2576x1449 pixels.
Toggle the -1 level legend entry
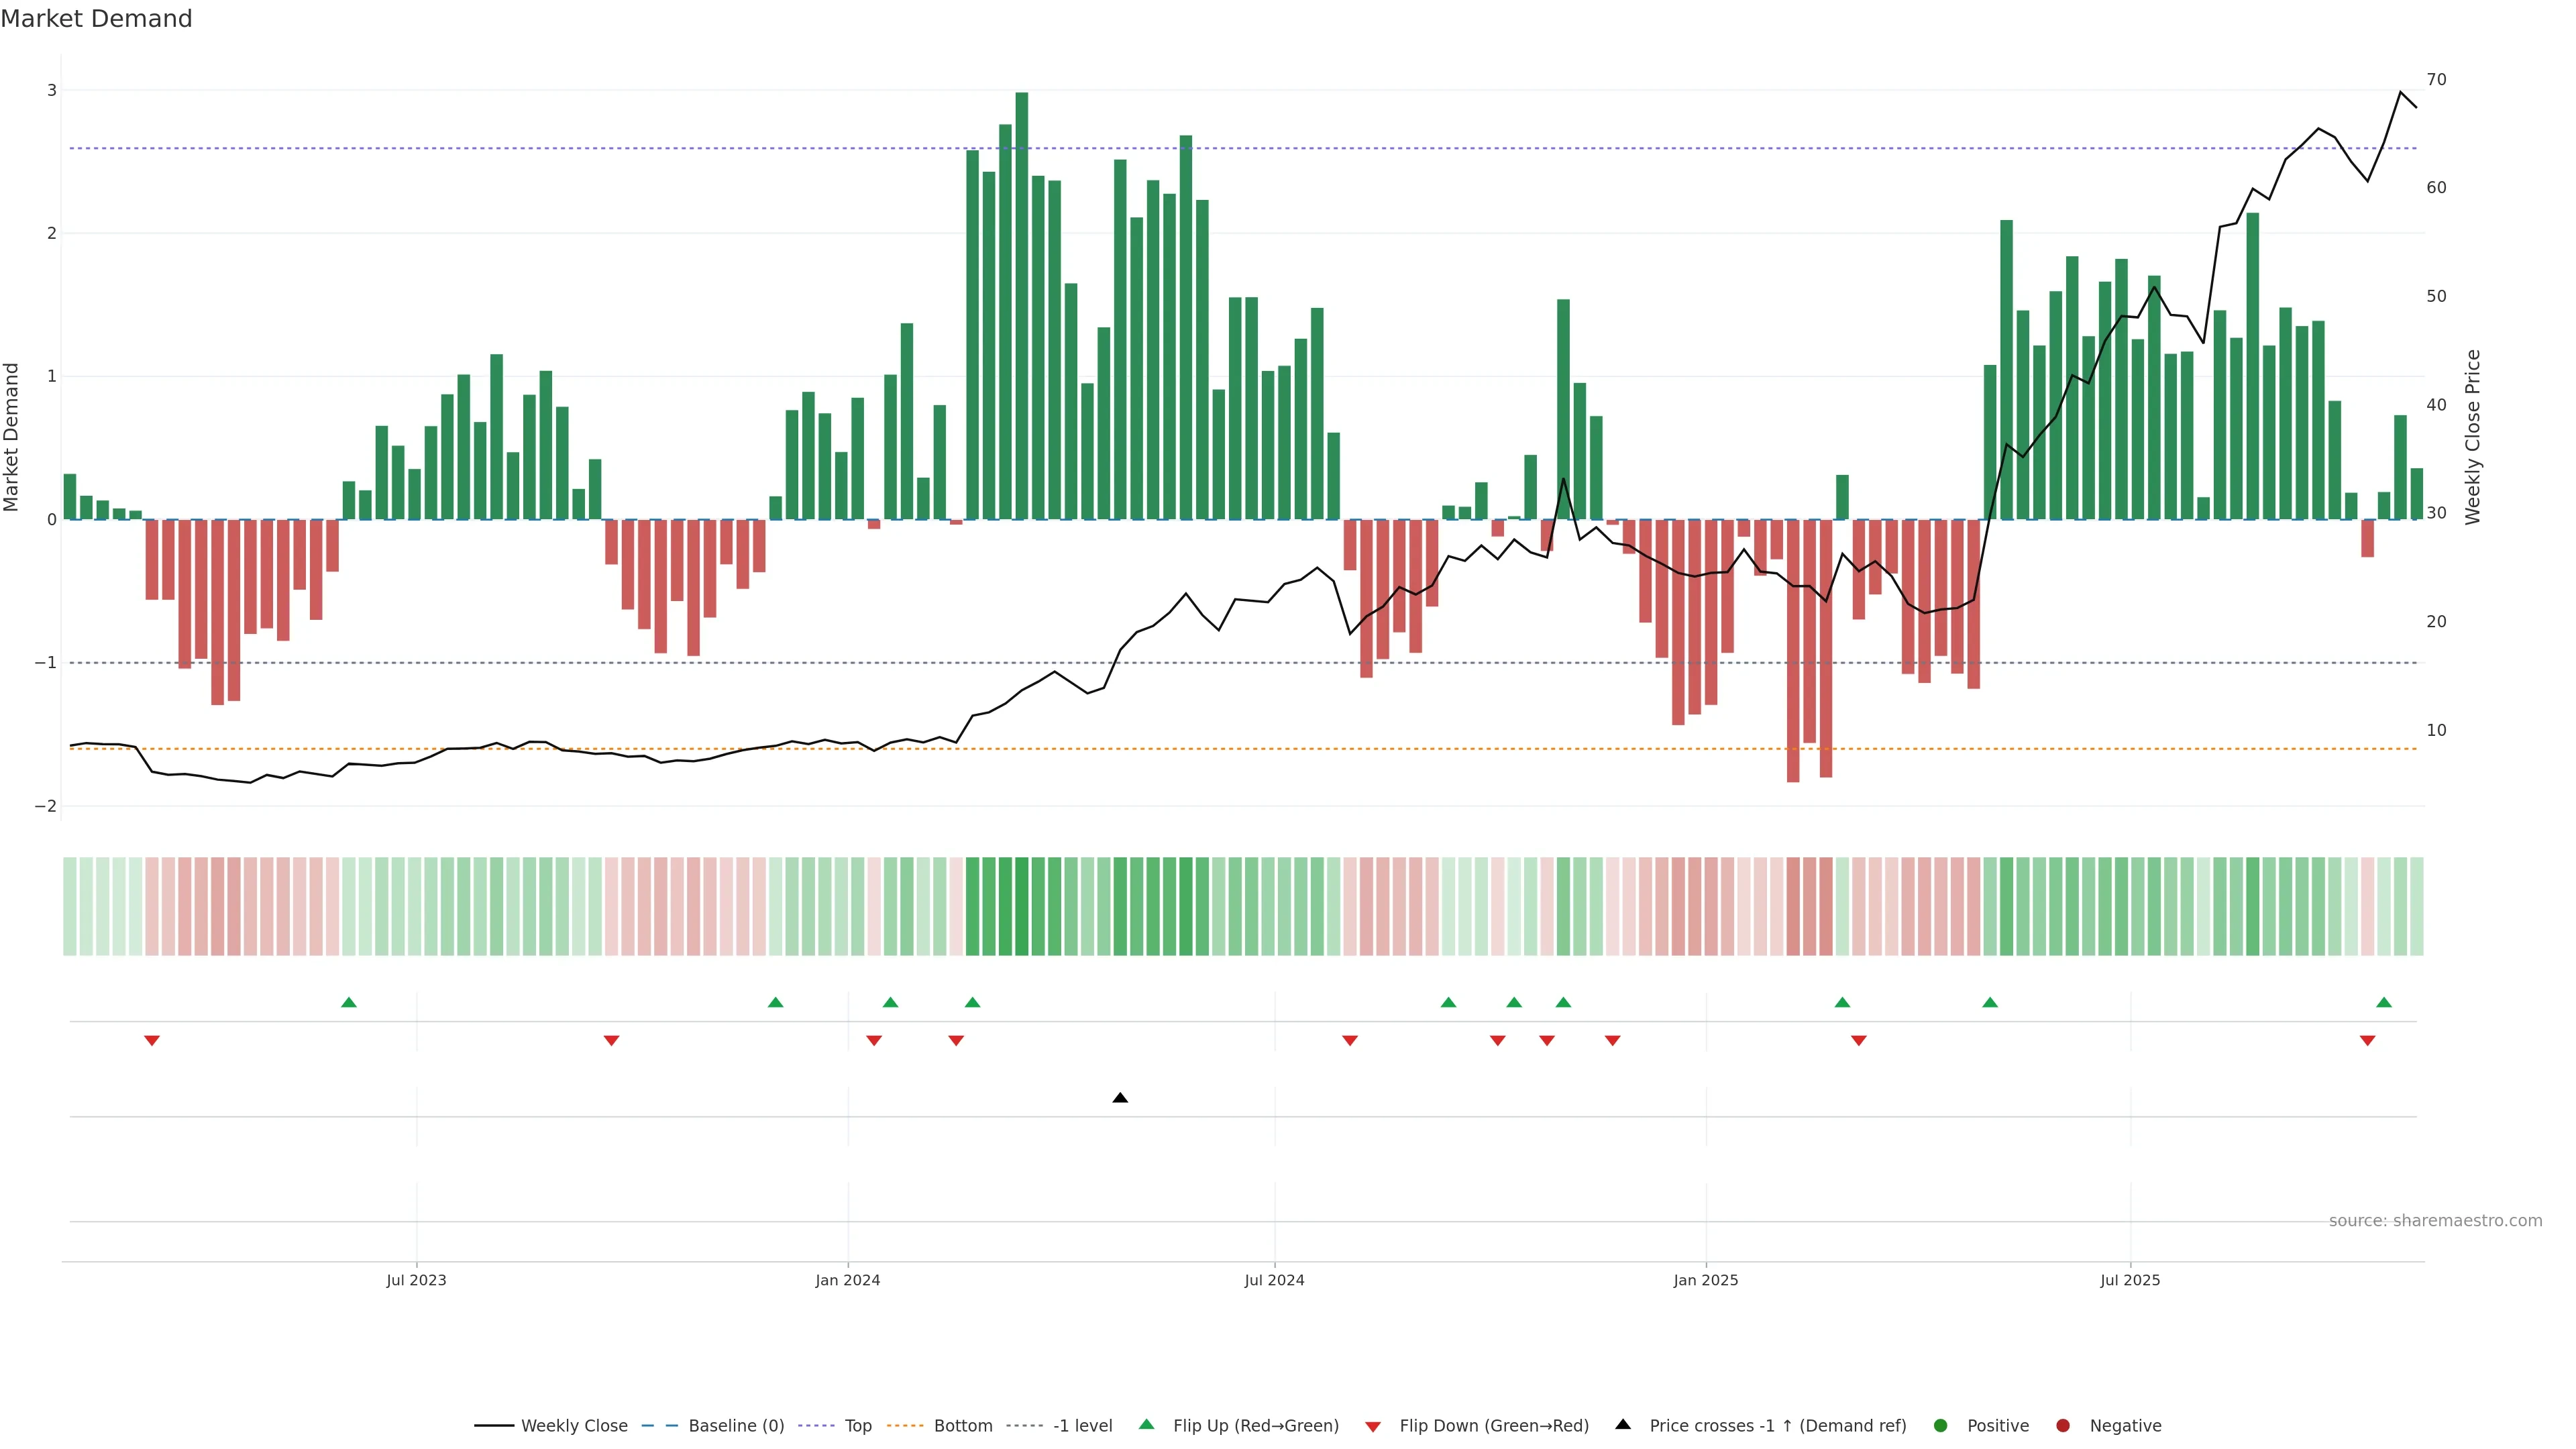(x=1082, y=1426)
